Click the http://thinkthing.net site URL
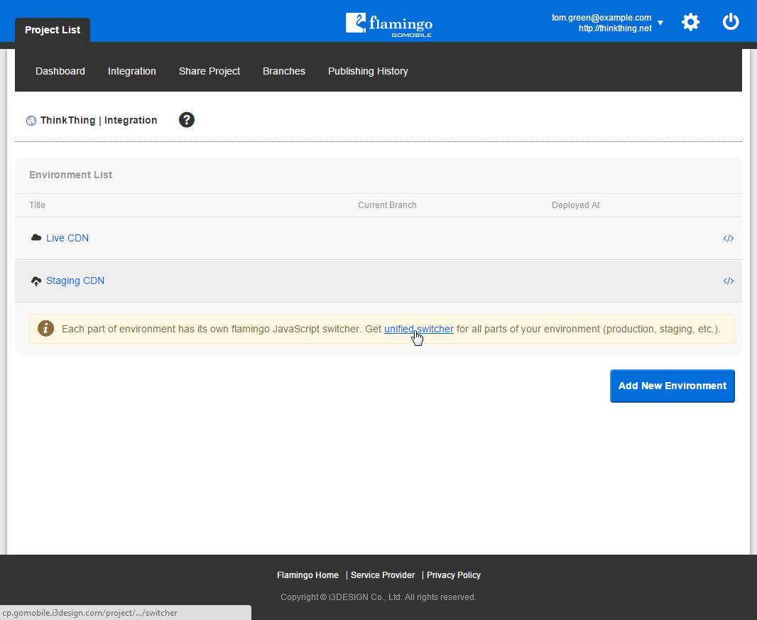This screenshot has height=620, width=757. tap(615, 28)
